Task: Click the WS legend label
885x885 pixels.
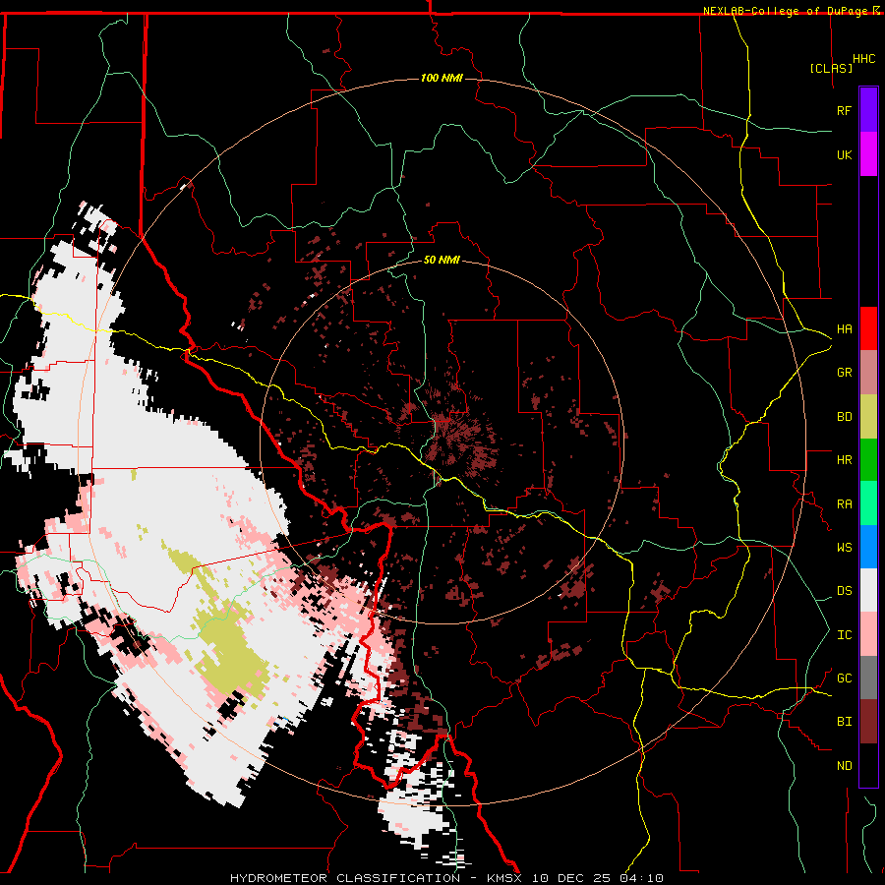Action: [x=845, y=548]
